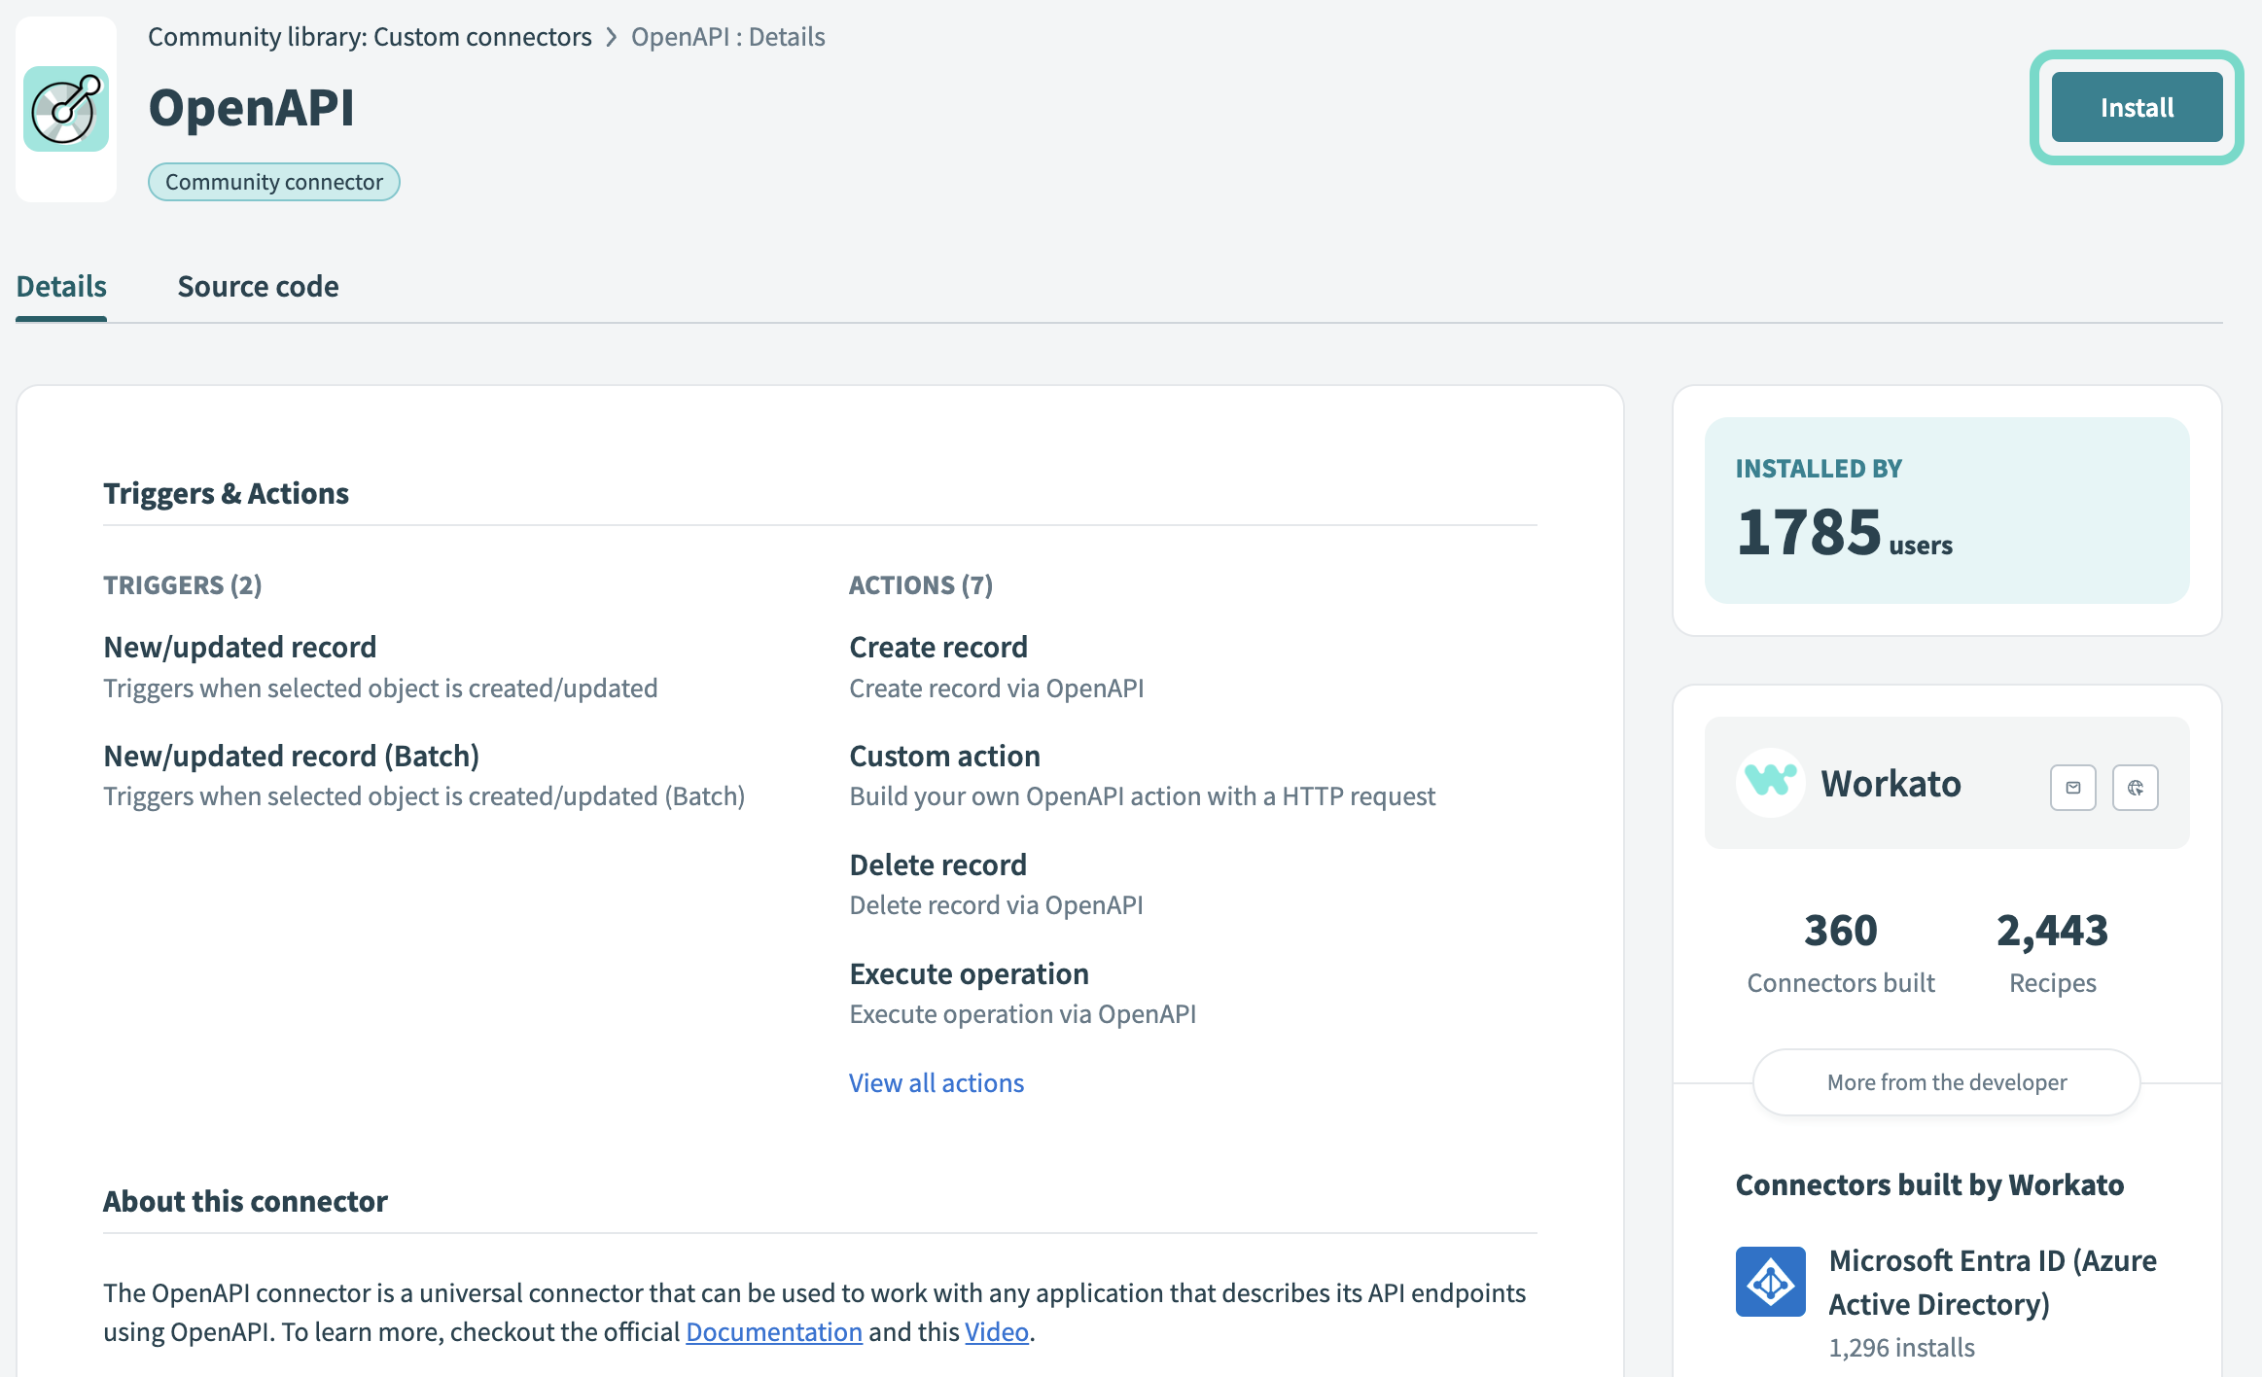Select the Details tab

point(59,285)
